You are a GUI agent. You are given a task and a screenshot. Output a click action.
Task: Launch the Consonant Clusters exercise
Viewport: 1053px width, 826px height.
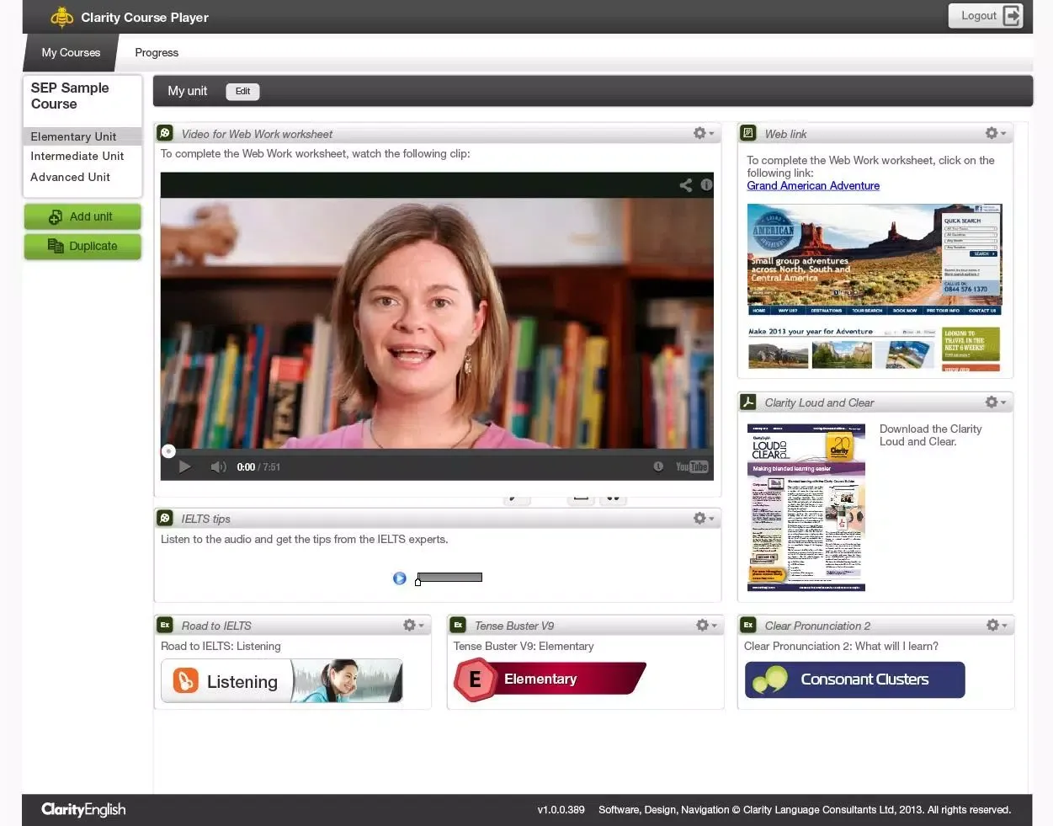[854, 680]
